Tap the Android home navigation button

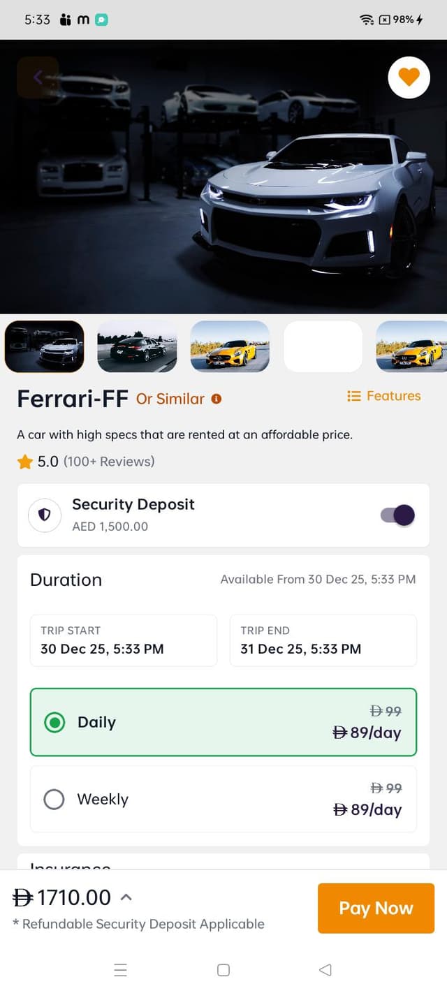point(223,970)
